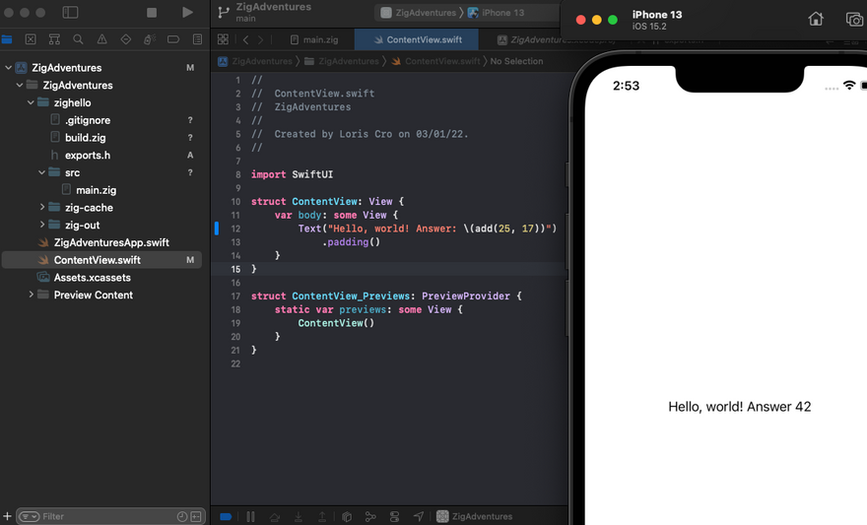Click the Simulate Location arrow icon
The height and width of the screenshot is (525, 867).
click(x=419, y=516)
